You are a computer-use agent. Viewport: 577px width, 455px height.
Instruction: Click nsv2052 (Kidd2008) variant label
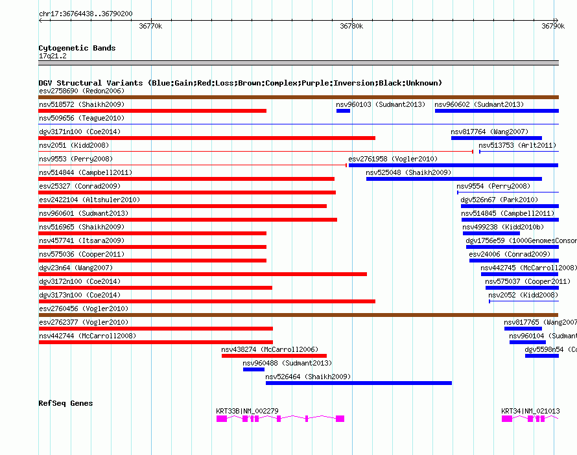click(x=523, y=295)
